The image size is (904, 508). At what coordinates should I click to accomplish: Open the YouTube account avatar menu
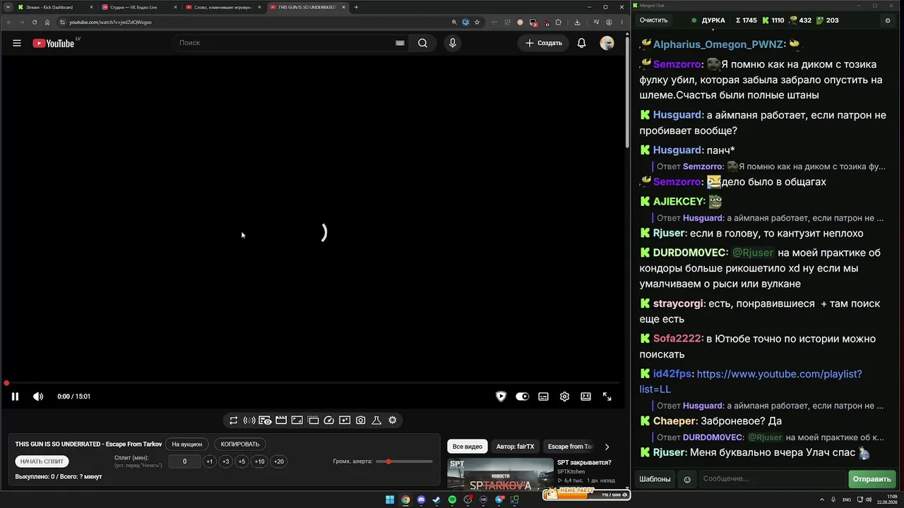(x=607, y=43)
